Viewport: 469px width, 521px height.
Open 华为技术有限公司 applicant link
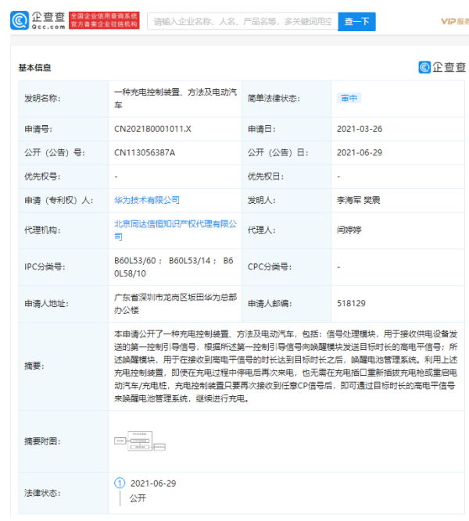coord(147,200)
